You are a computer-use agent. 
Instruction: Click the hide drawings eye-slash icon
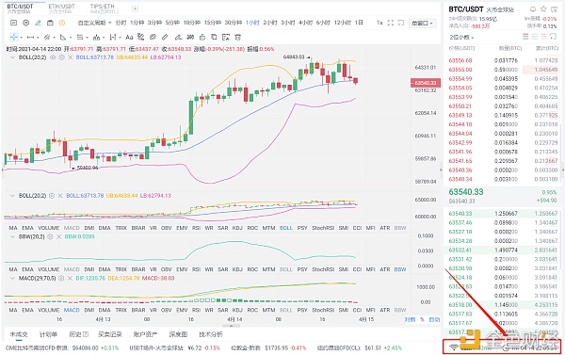pyautogui.click(x=153, y=37)
